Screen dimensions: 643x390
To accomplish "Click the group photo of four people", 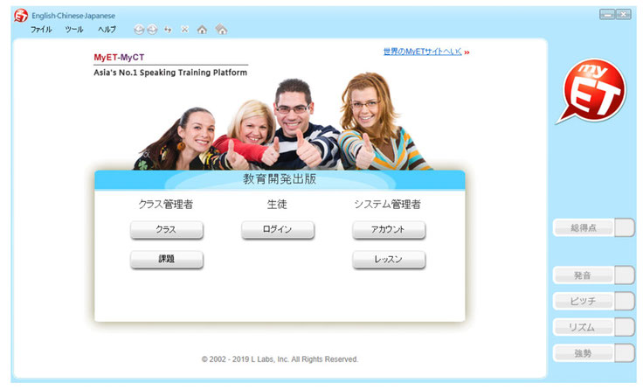I will tap(282, 122).
